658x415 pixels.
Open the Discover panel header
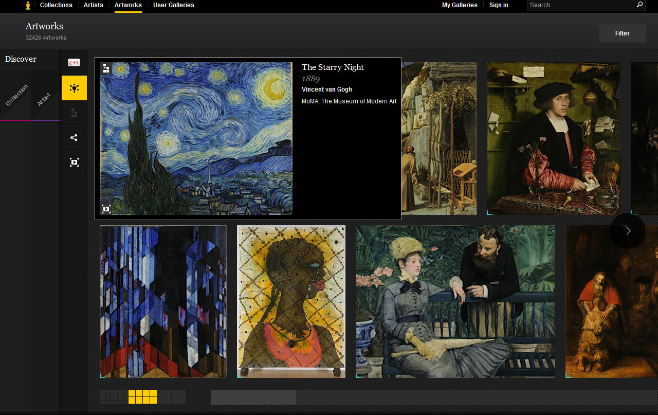tap(21, 59)
